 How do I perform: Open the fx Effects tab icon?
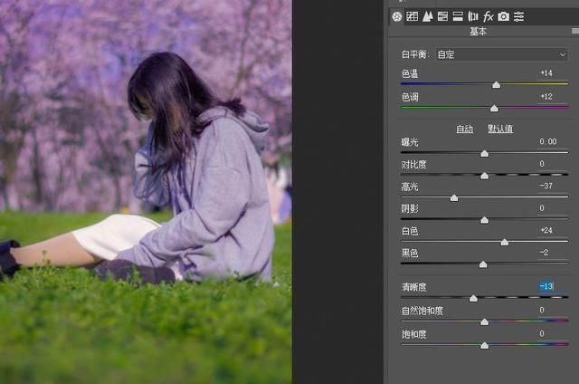489,16
